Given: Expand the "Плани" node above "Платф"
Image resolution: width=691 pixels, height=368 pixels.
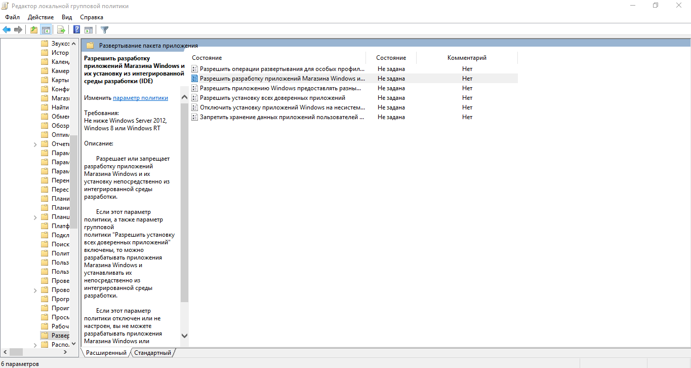Looking at the screenshot, I should pos(35,217).
